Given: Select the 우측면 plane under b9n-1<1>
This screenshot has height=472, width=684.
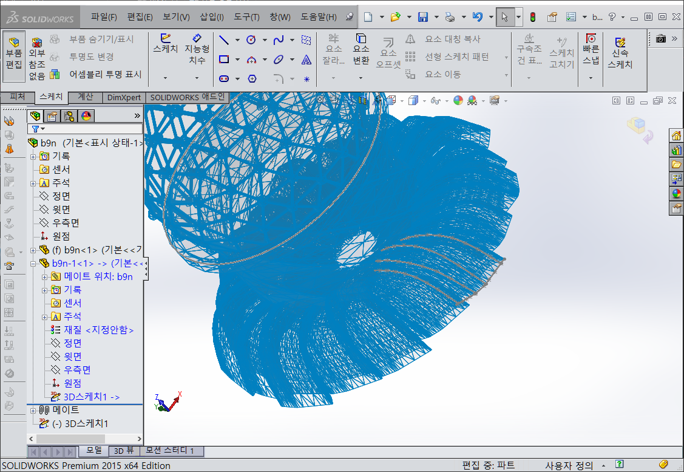Looking at the screenshot, I should click(70, 370).
